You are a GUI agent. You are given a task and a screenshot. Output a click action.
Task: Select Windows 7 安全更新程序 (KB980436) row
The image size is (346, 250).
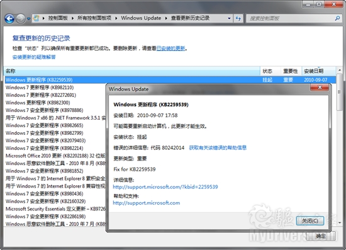55,194
